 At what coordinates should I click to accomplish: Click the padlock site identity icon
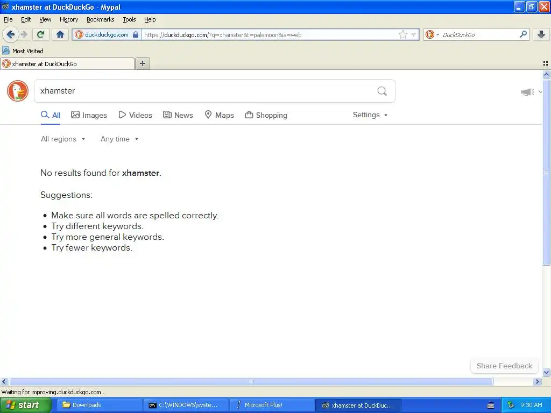(x=136, y=34)
